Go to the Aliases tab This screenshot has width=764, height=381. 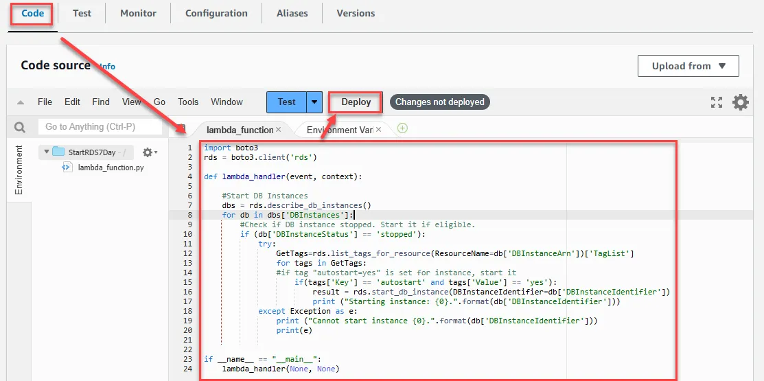pyautogui.click(x=292, y=13)
